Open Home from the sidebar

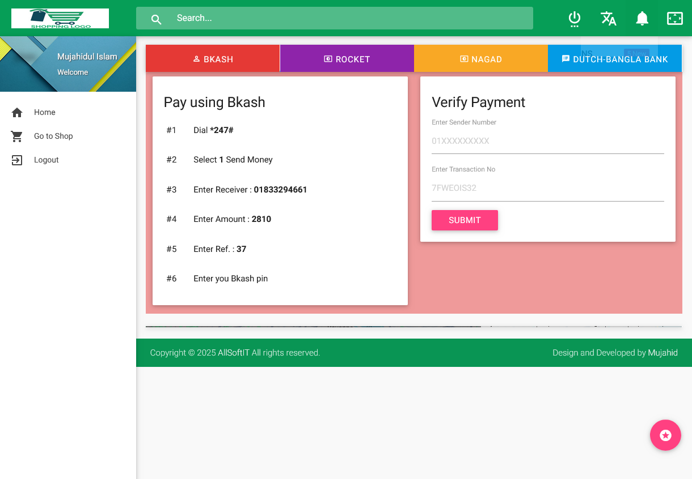68,113
